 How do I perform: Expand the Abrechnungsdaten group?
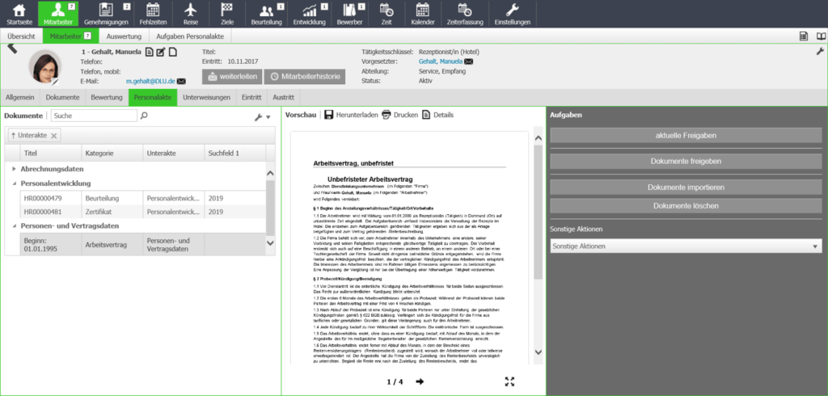(15, 169)
